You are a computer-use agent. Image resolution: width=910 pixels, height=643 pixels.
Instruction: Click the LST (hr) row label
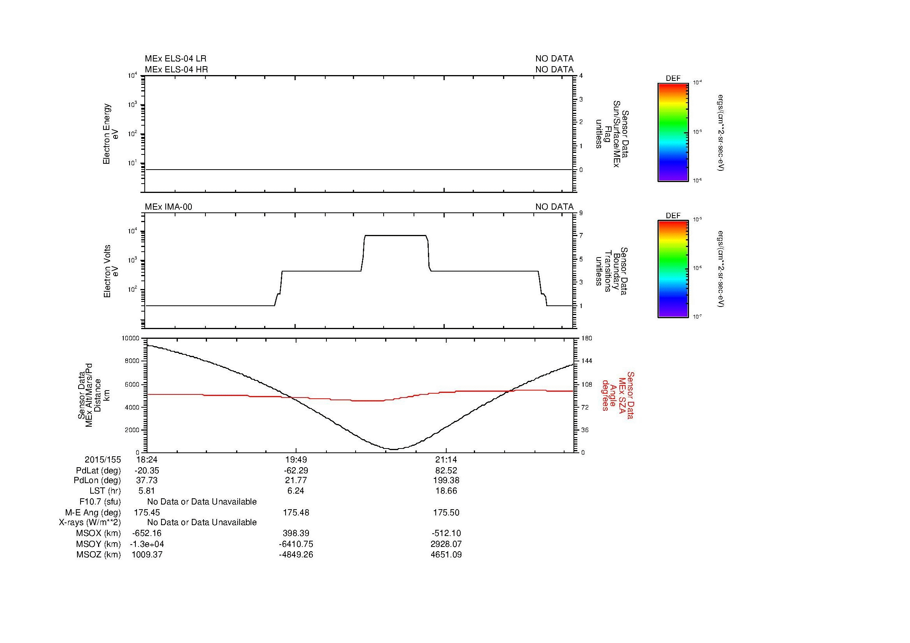(105, 491)
